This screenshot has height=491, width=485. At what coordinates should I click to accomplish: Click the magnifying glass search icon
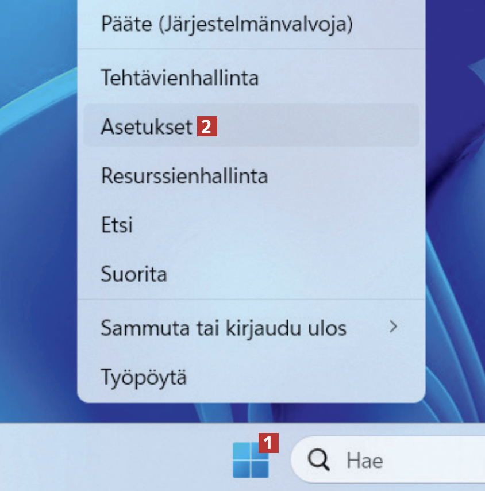coord(318,460)
